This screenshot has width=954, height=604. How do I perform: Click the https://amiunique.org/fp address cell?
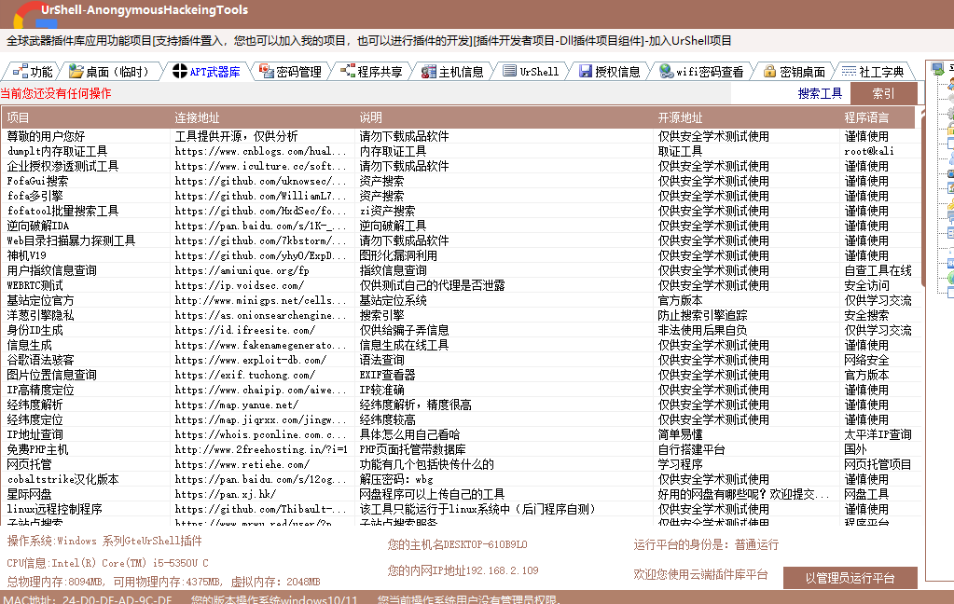pyautogui.click(x=242, y=270)
